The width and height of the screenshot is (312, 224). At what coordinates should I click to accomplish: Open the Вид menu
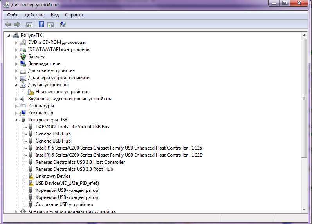55,15
